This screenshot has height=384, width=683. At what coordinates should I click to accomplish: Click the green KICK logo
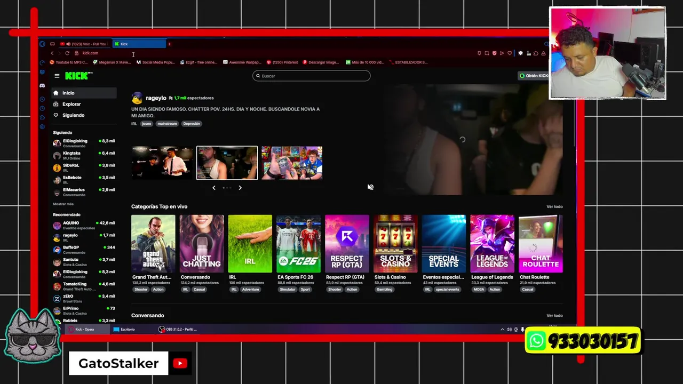coord(78,76)
